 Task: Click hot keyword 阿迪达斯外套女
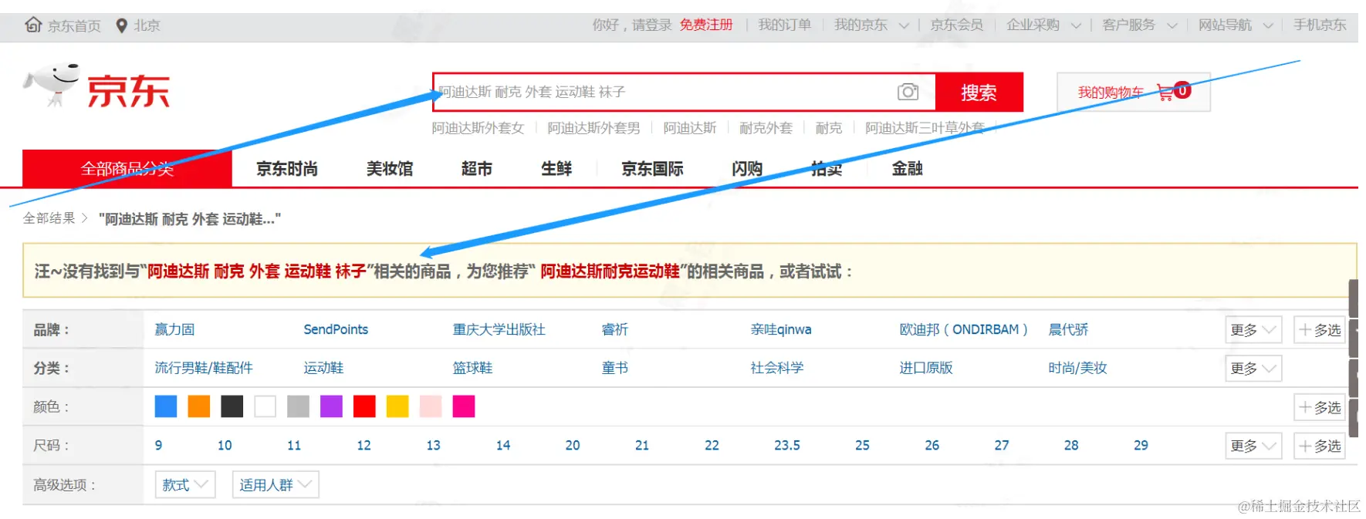pyautogui.click(x=478, y=128)
